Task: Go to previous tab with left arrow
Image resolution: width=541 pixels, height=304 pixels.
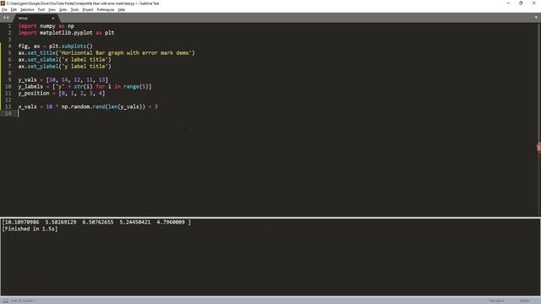Action: [x=4, y=18]
